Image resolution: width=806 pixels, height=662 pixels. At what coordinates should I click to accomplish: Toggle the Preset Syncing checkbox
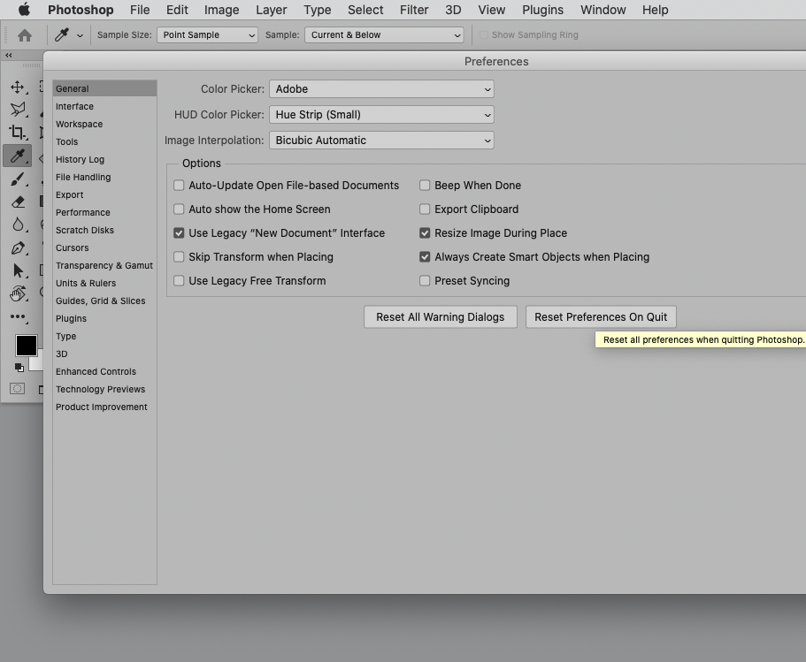[425, 281]
